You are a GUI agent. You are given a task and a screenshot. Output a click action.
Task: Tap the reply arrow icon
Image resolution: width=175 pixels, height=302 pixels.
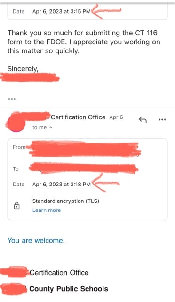[x=143, y=120]
